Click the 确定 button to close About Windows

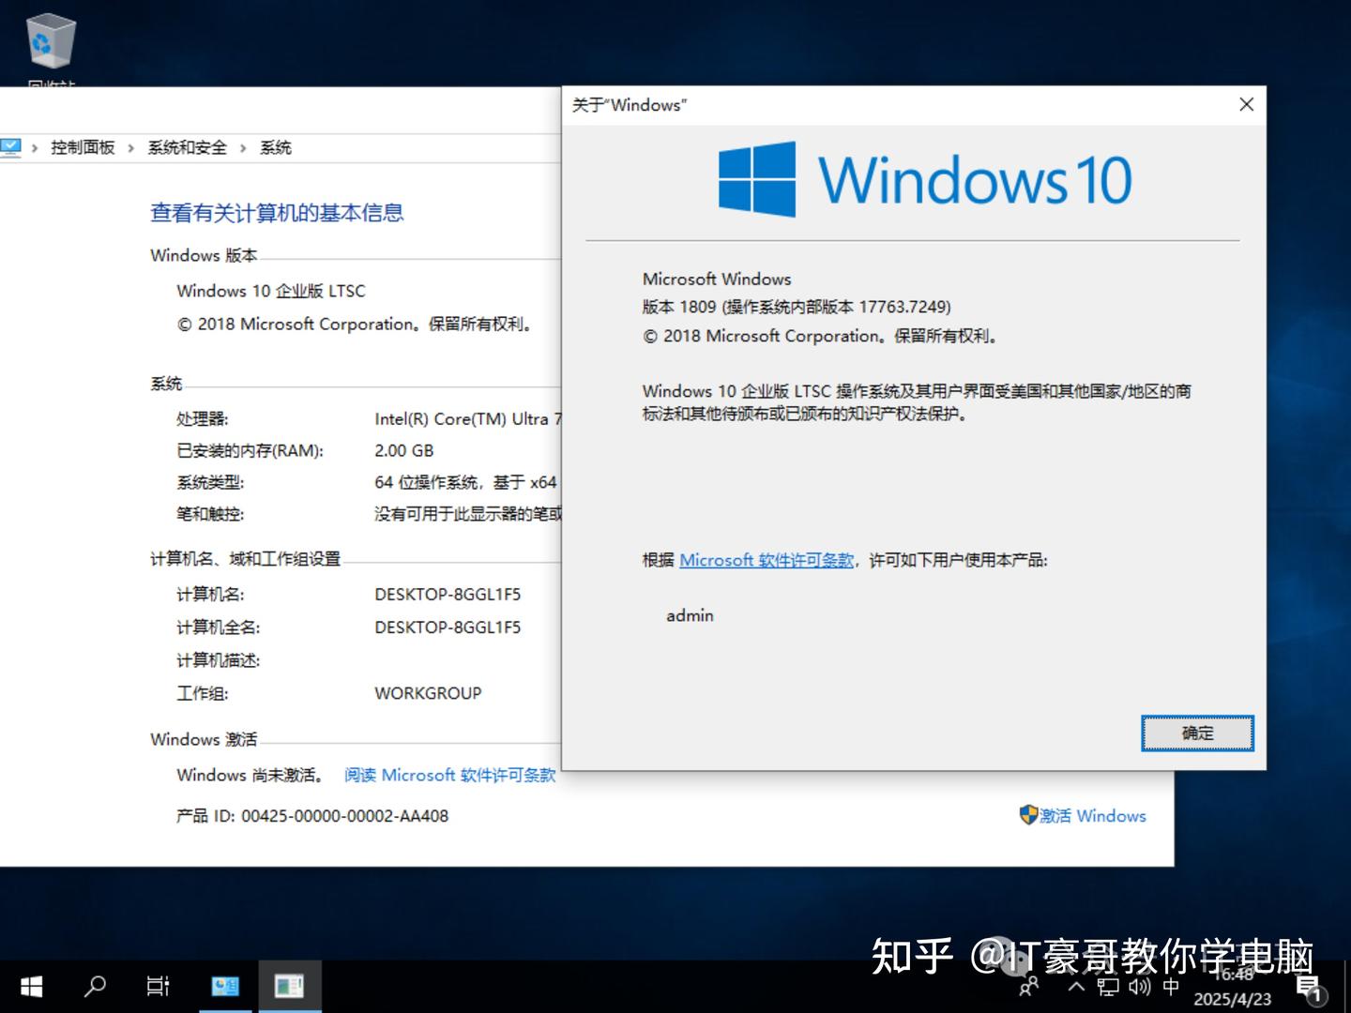tap(1196, 733)
